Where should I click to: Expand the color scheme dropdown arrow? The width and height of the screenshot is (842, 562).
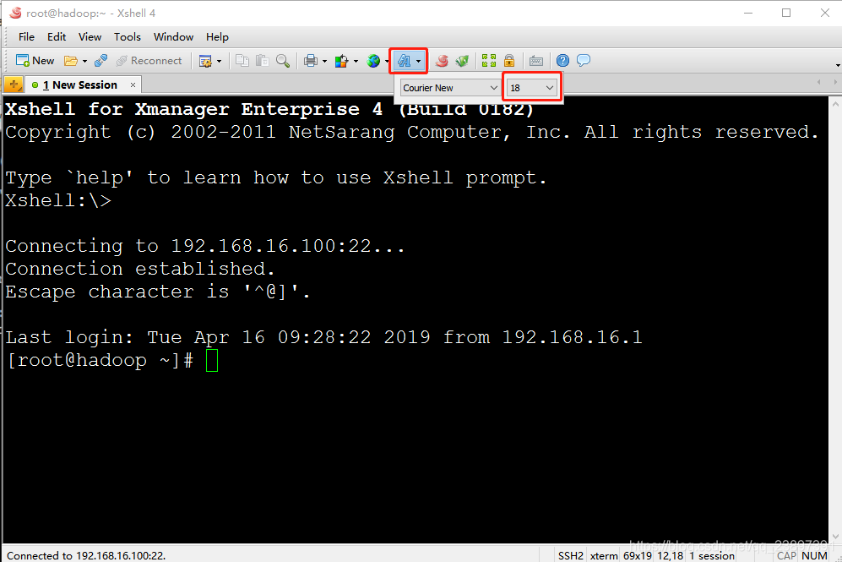[356, 61]
